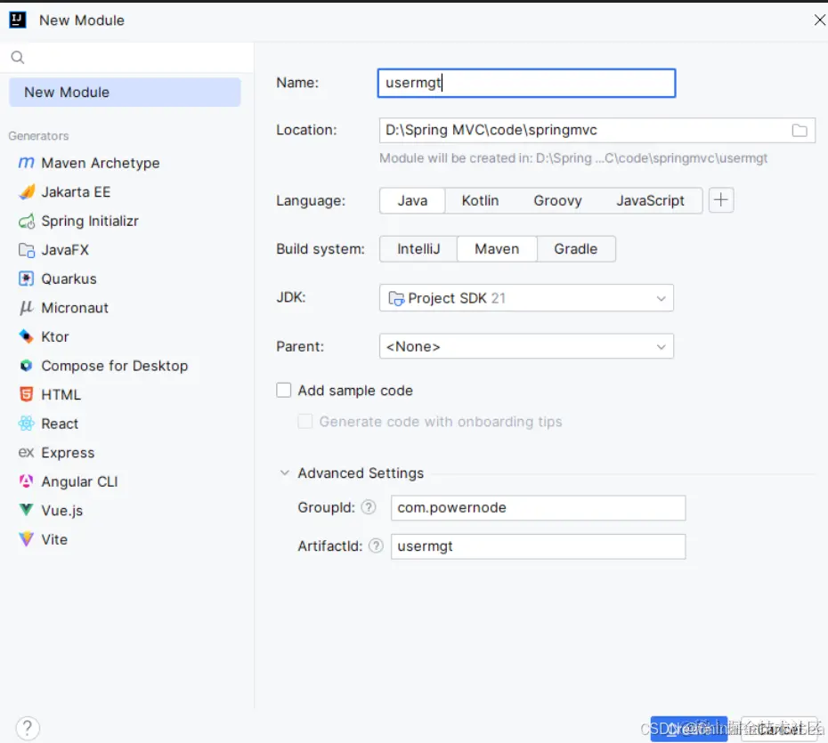Choose Groovy as the language
The image size is (828, 743).
coord(557,200)
